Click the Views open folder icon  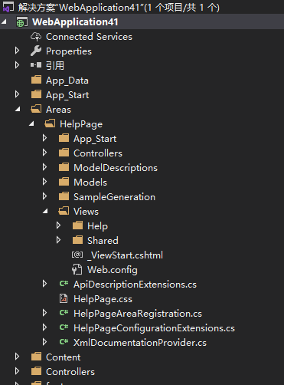point(64,211)
